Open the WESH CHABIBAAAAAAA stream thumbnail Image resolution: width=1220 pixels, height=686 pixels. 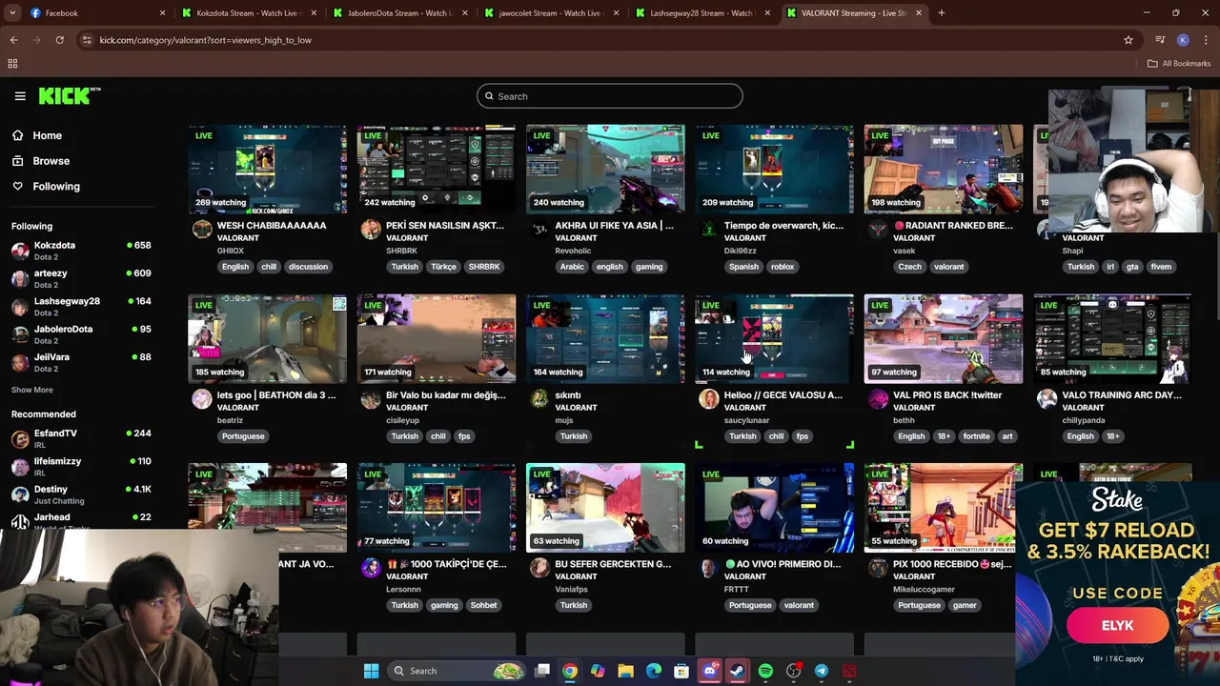point(267,169)
